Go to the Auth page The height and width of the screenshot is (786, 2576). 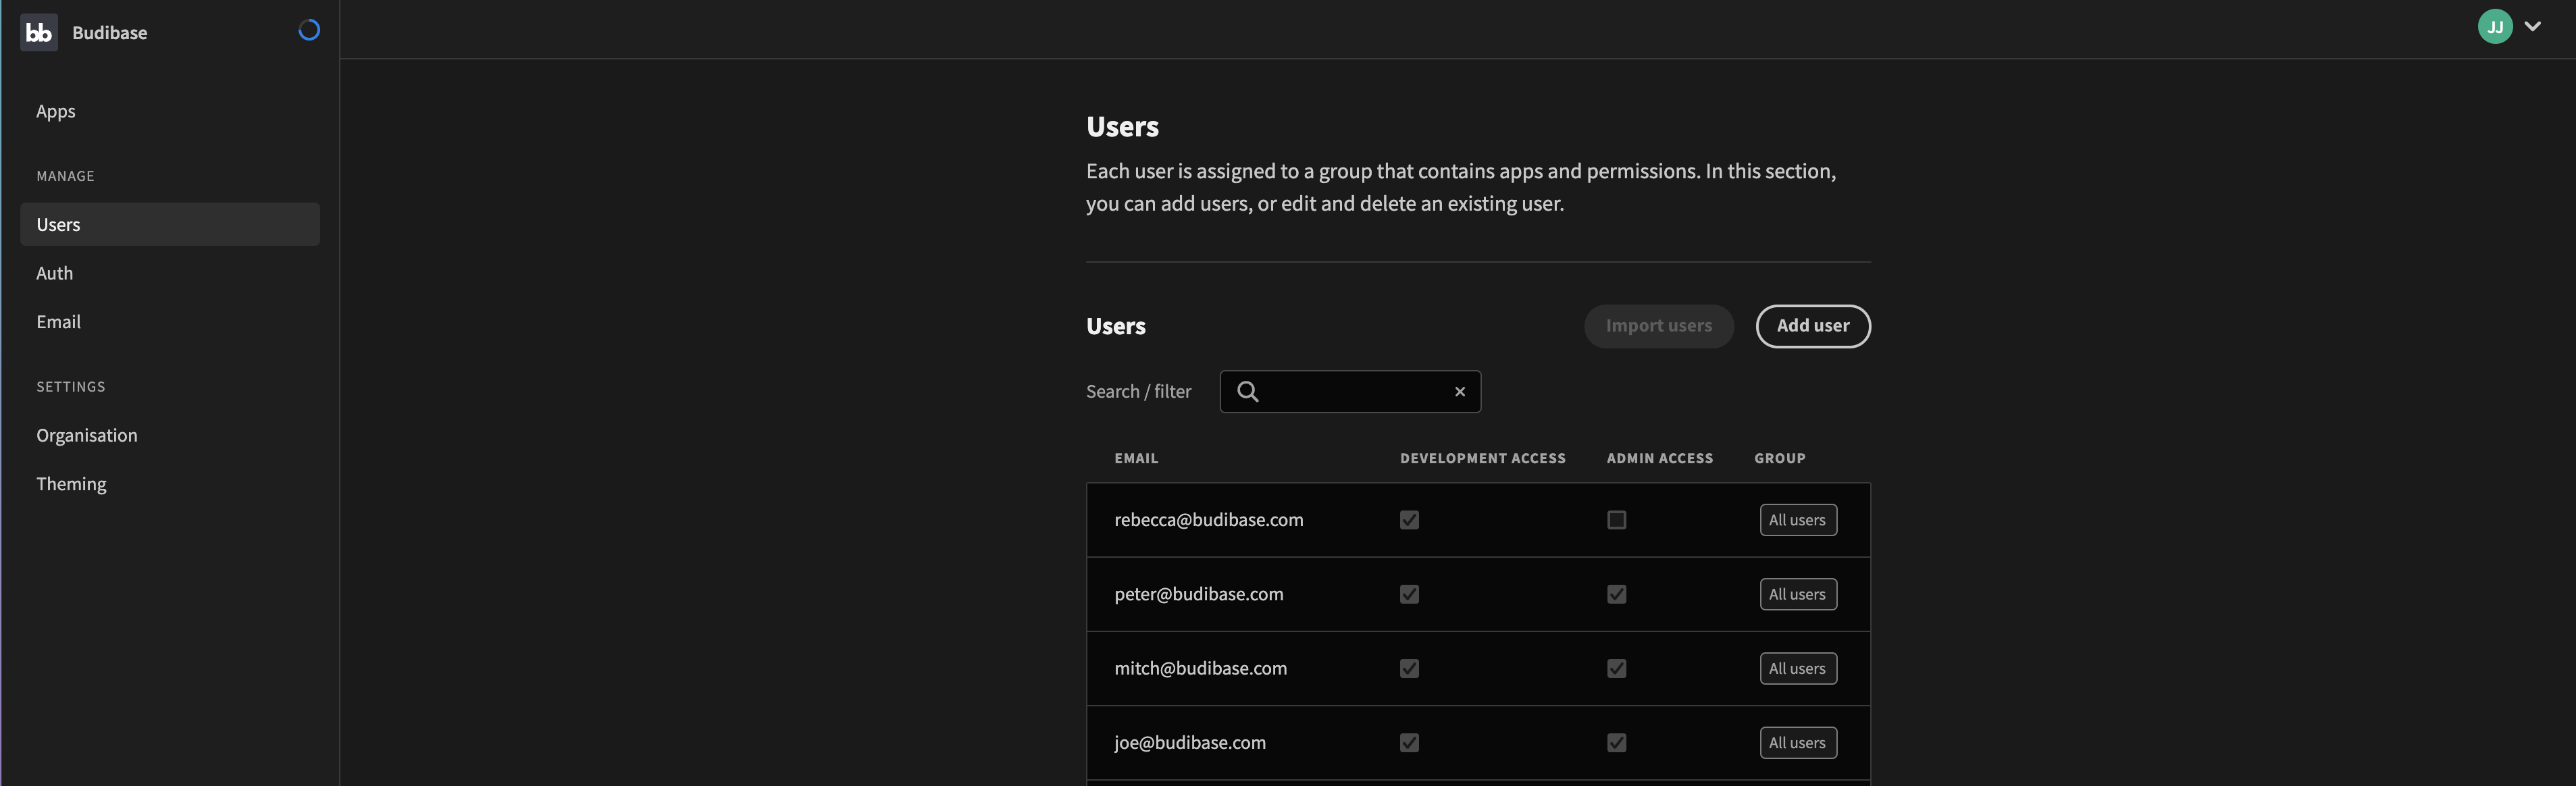tap(55, 273)
